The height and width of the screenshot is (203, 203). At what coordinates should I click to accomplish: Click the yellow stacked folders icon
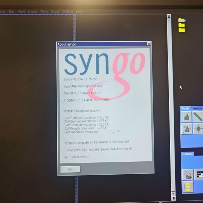point(182,25)
